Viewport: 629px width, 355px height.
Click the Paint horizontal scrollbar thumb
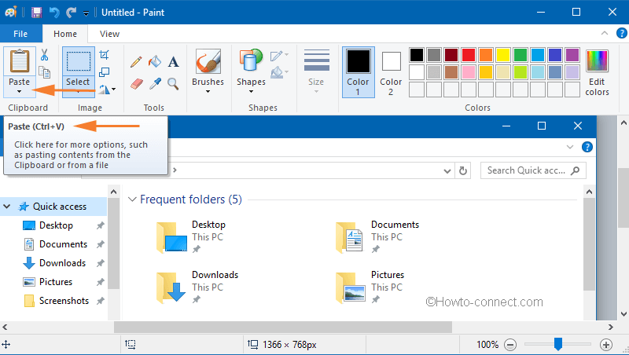[283, 327]
